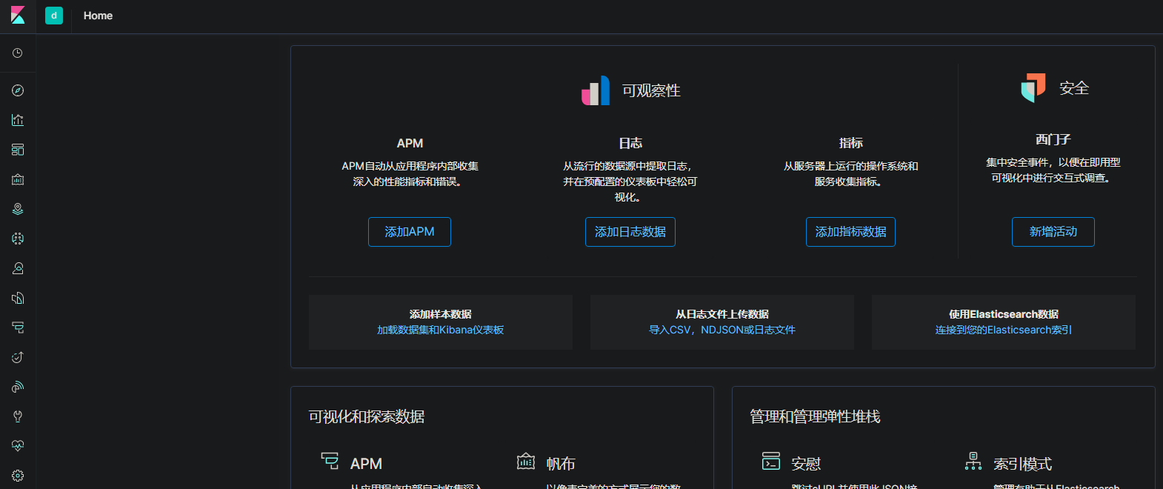Click the 安全 shield logo

click(1033, 87)
